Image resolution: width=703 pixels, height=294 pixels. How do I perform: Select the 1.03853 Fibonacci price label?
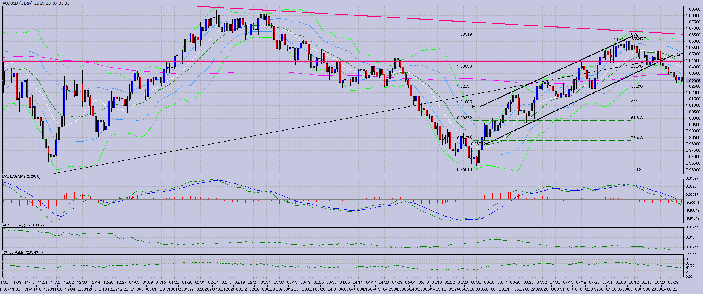pyautogui.click(x=464, y=66)
